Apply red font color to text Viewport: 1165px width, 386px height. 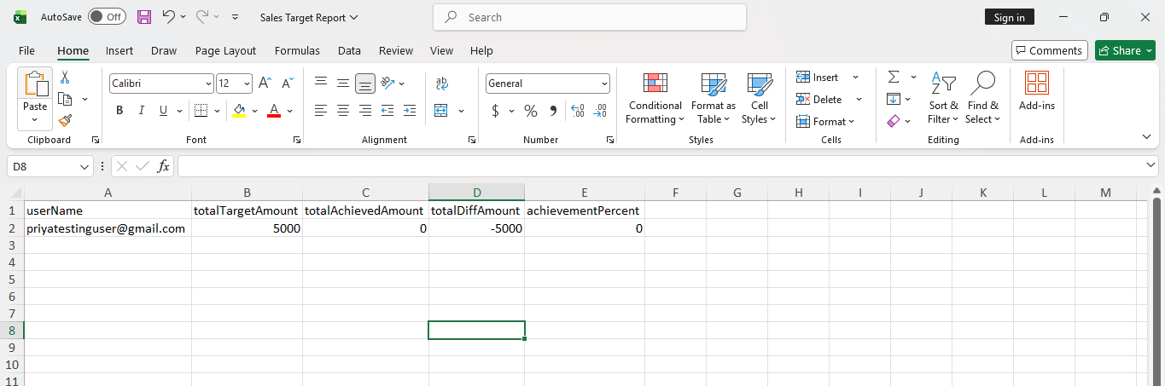(x=274, y=111)
